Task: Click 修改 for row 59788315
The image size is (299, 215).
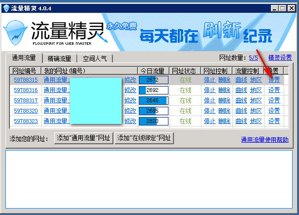Action: [131, 80]
